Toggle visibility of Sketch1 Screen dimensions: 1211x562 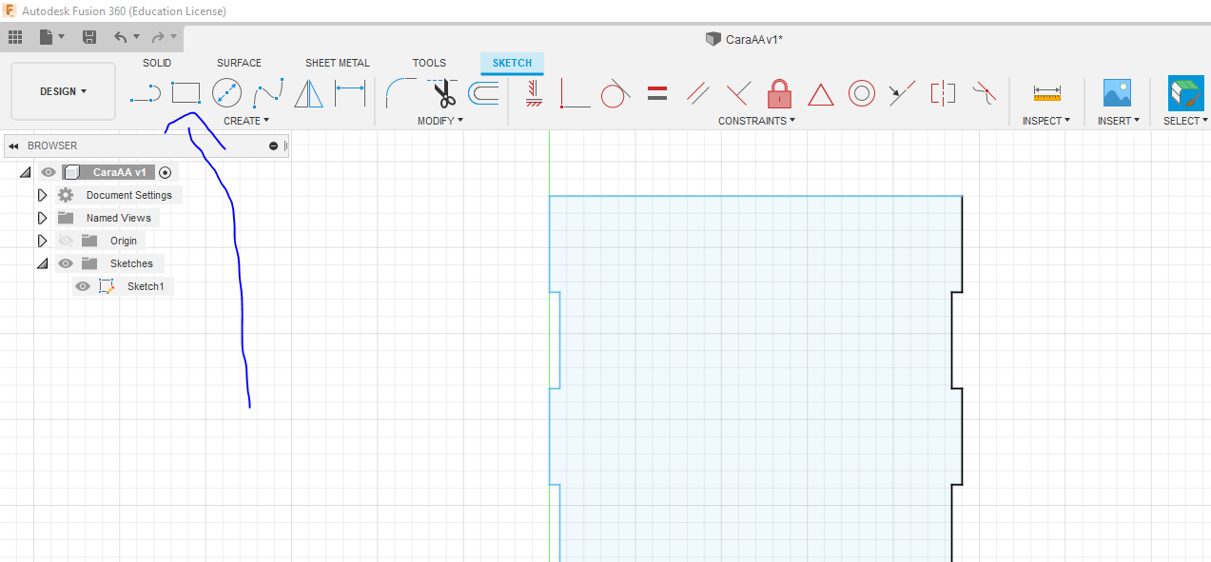tap(83, 286)
